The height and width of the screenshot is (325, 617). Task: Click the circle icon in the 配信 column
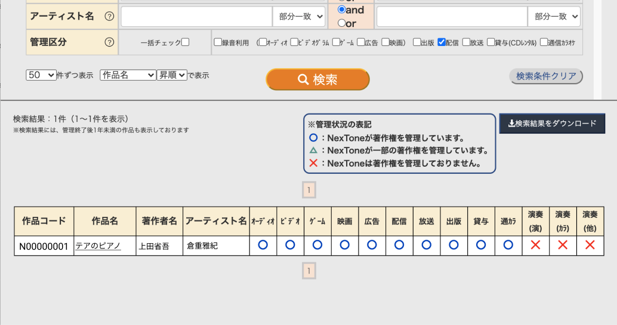(399, 245)
